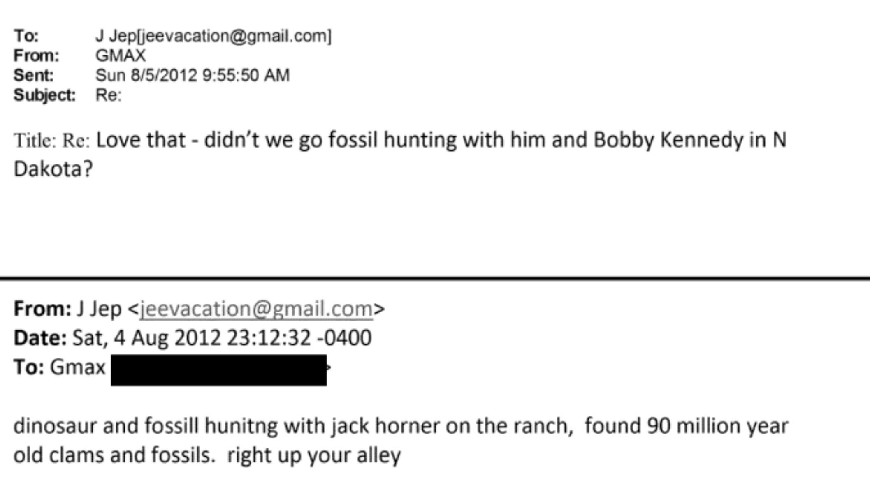Image resolution: width=870 pixels, height=492 pixels.
Task: Click the date Sat, 4 Aug 2012 23:12:32 -0400
Action: pyautogui.click(x=222, y=338)
